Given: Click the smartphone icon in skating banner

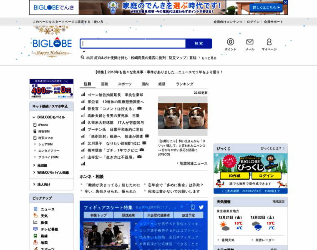Looking at the screenshot, I should click(193, 207).
